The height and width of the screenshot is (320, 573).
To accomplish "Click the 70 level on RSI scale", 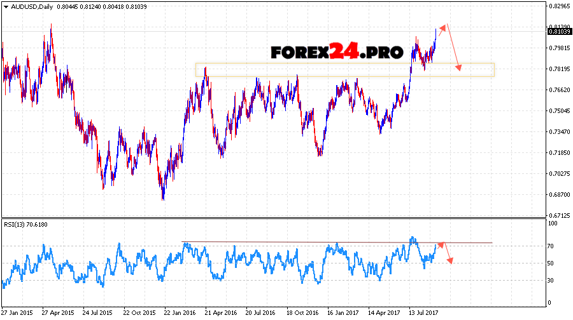I will pos(551,246).
